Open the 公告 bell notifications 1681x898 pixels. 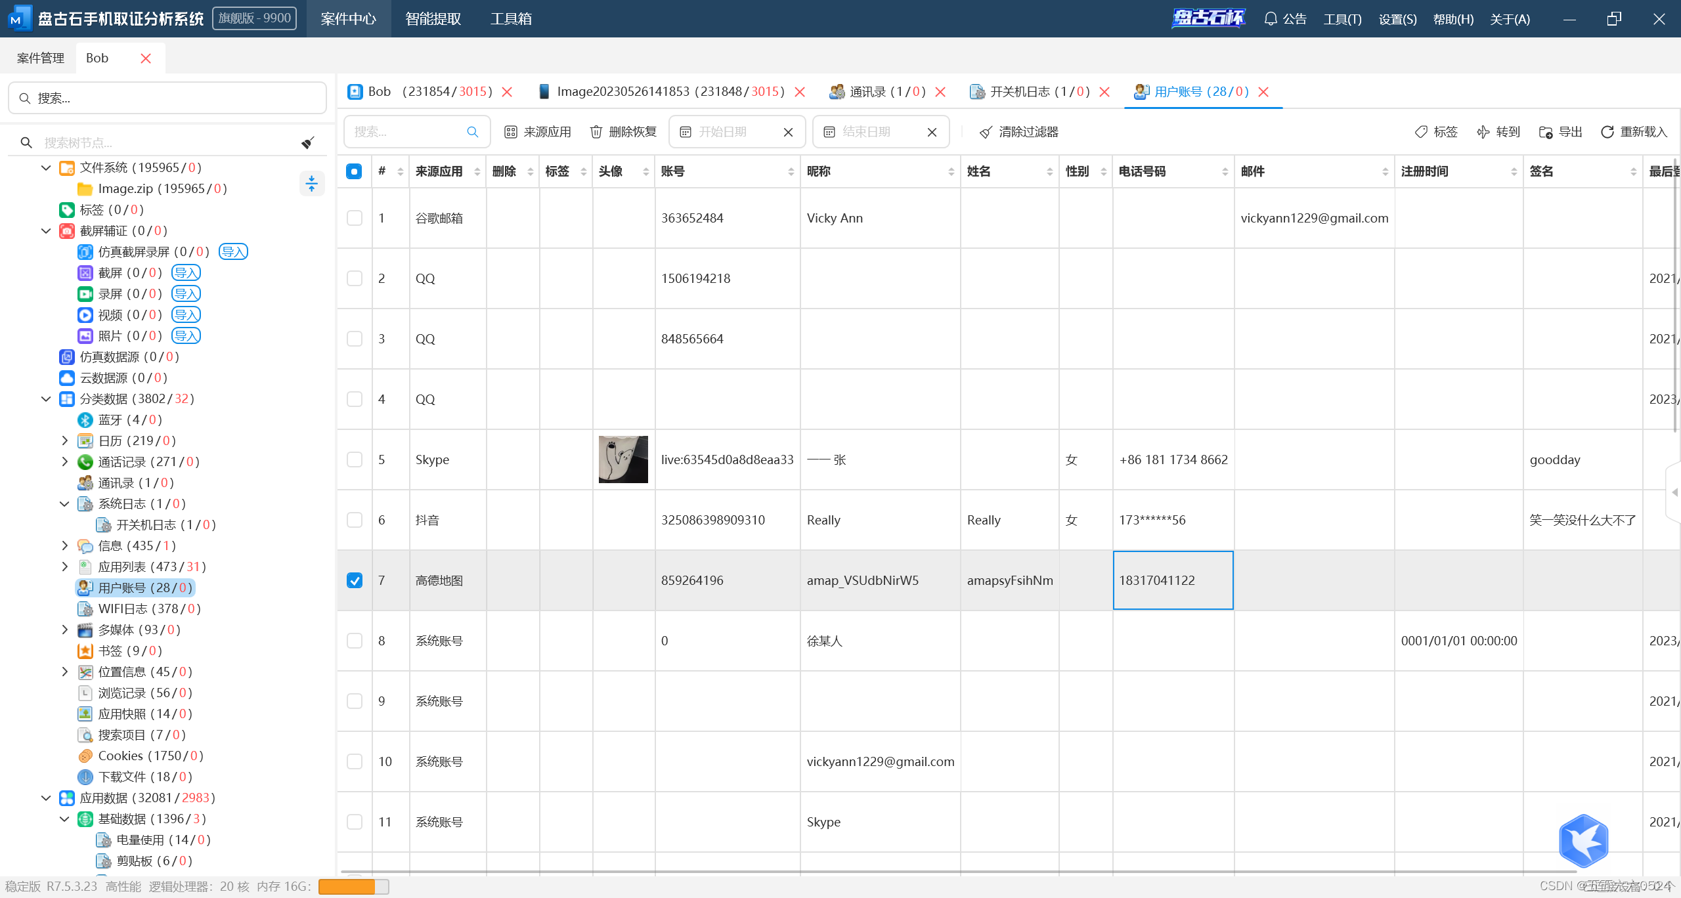1271,19
